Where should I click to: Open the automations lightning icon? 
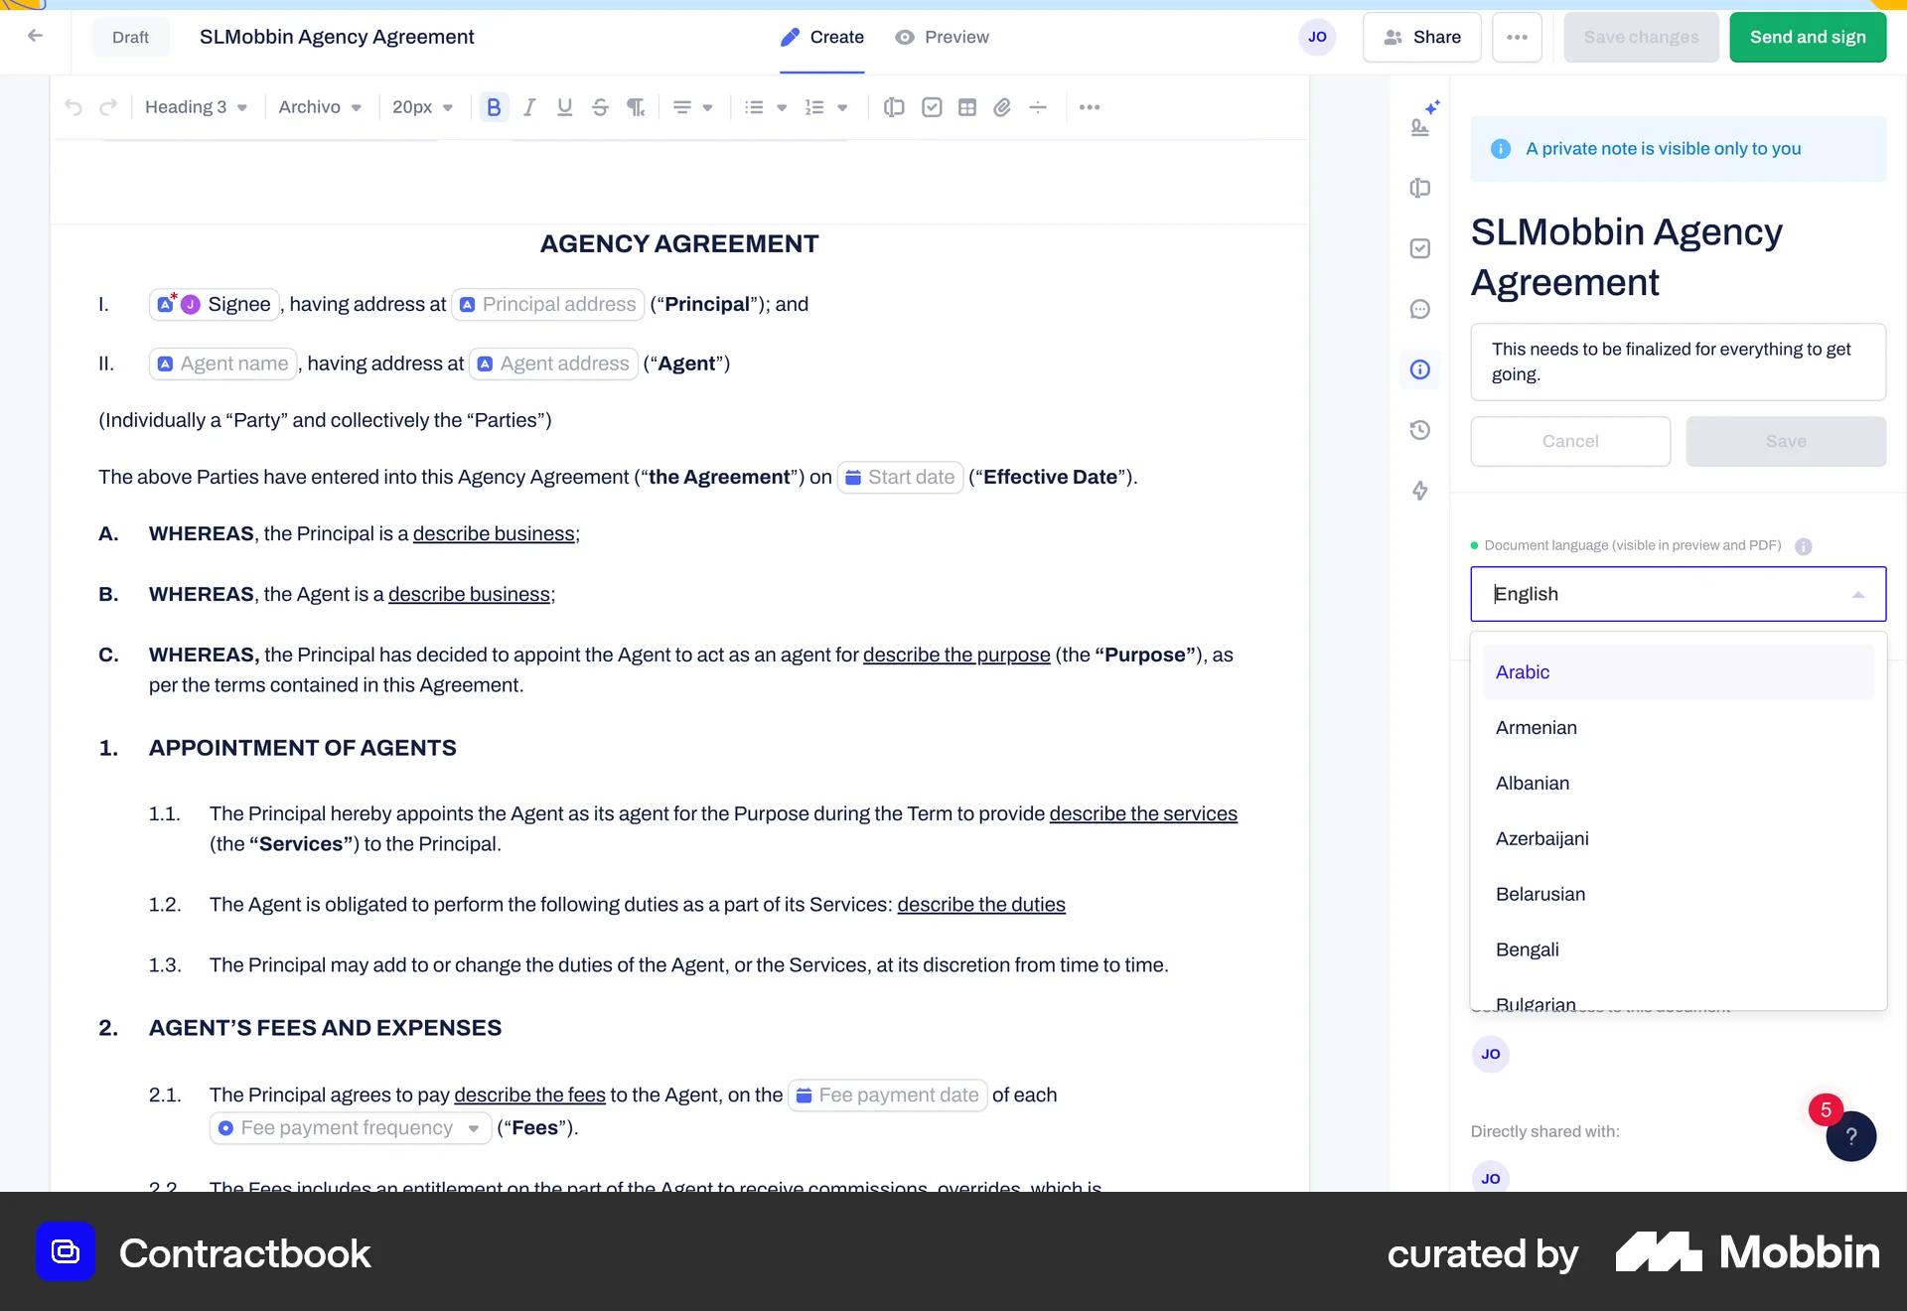coord(1419,491)
